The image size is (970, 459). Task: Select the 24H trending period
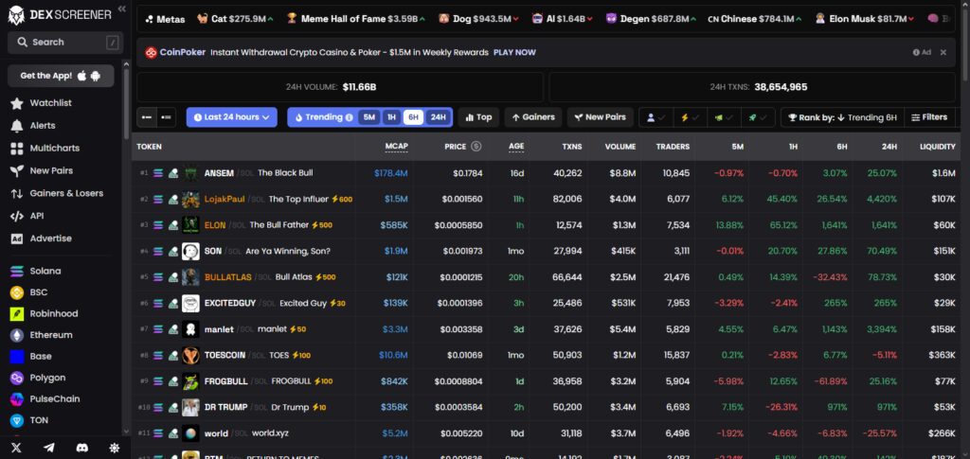tap(438, 116)
